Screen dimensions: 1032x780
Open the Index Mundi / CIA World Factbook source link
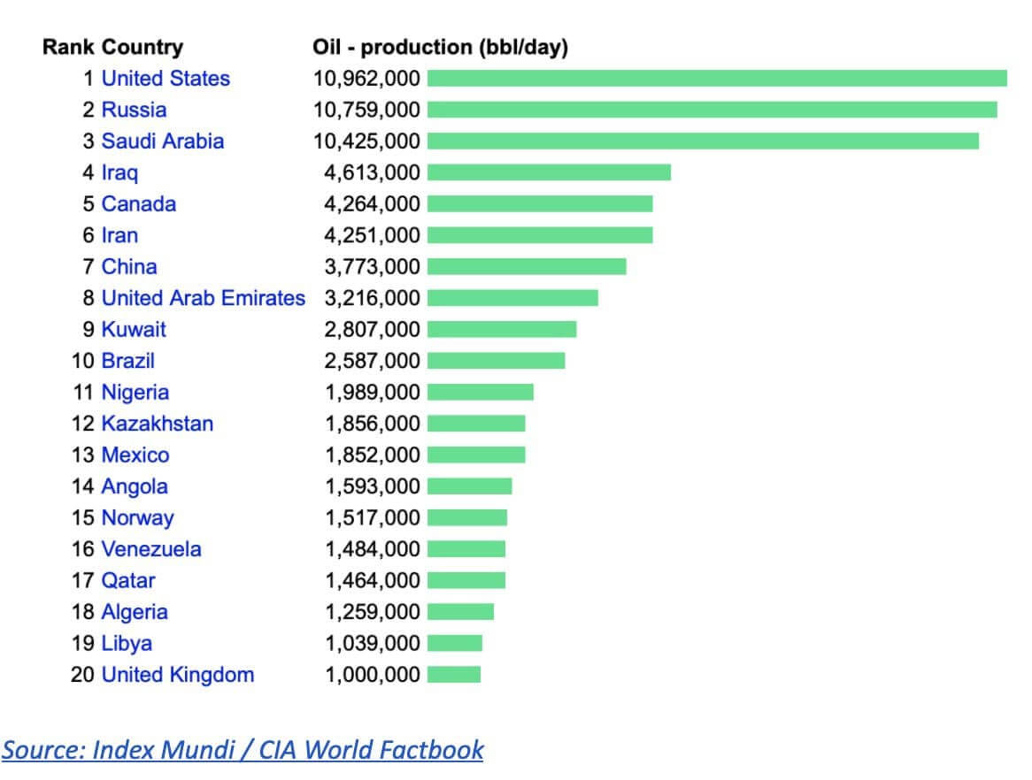click(243, 750)
